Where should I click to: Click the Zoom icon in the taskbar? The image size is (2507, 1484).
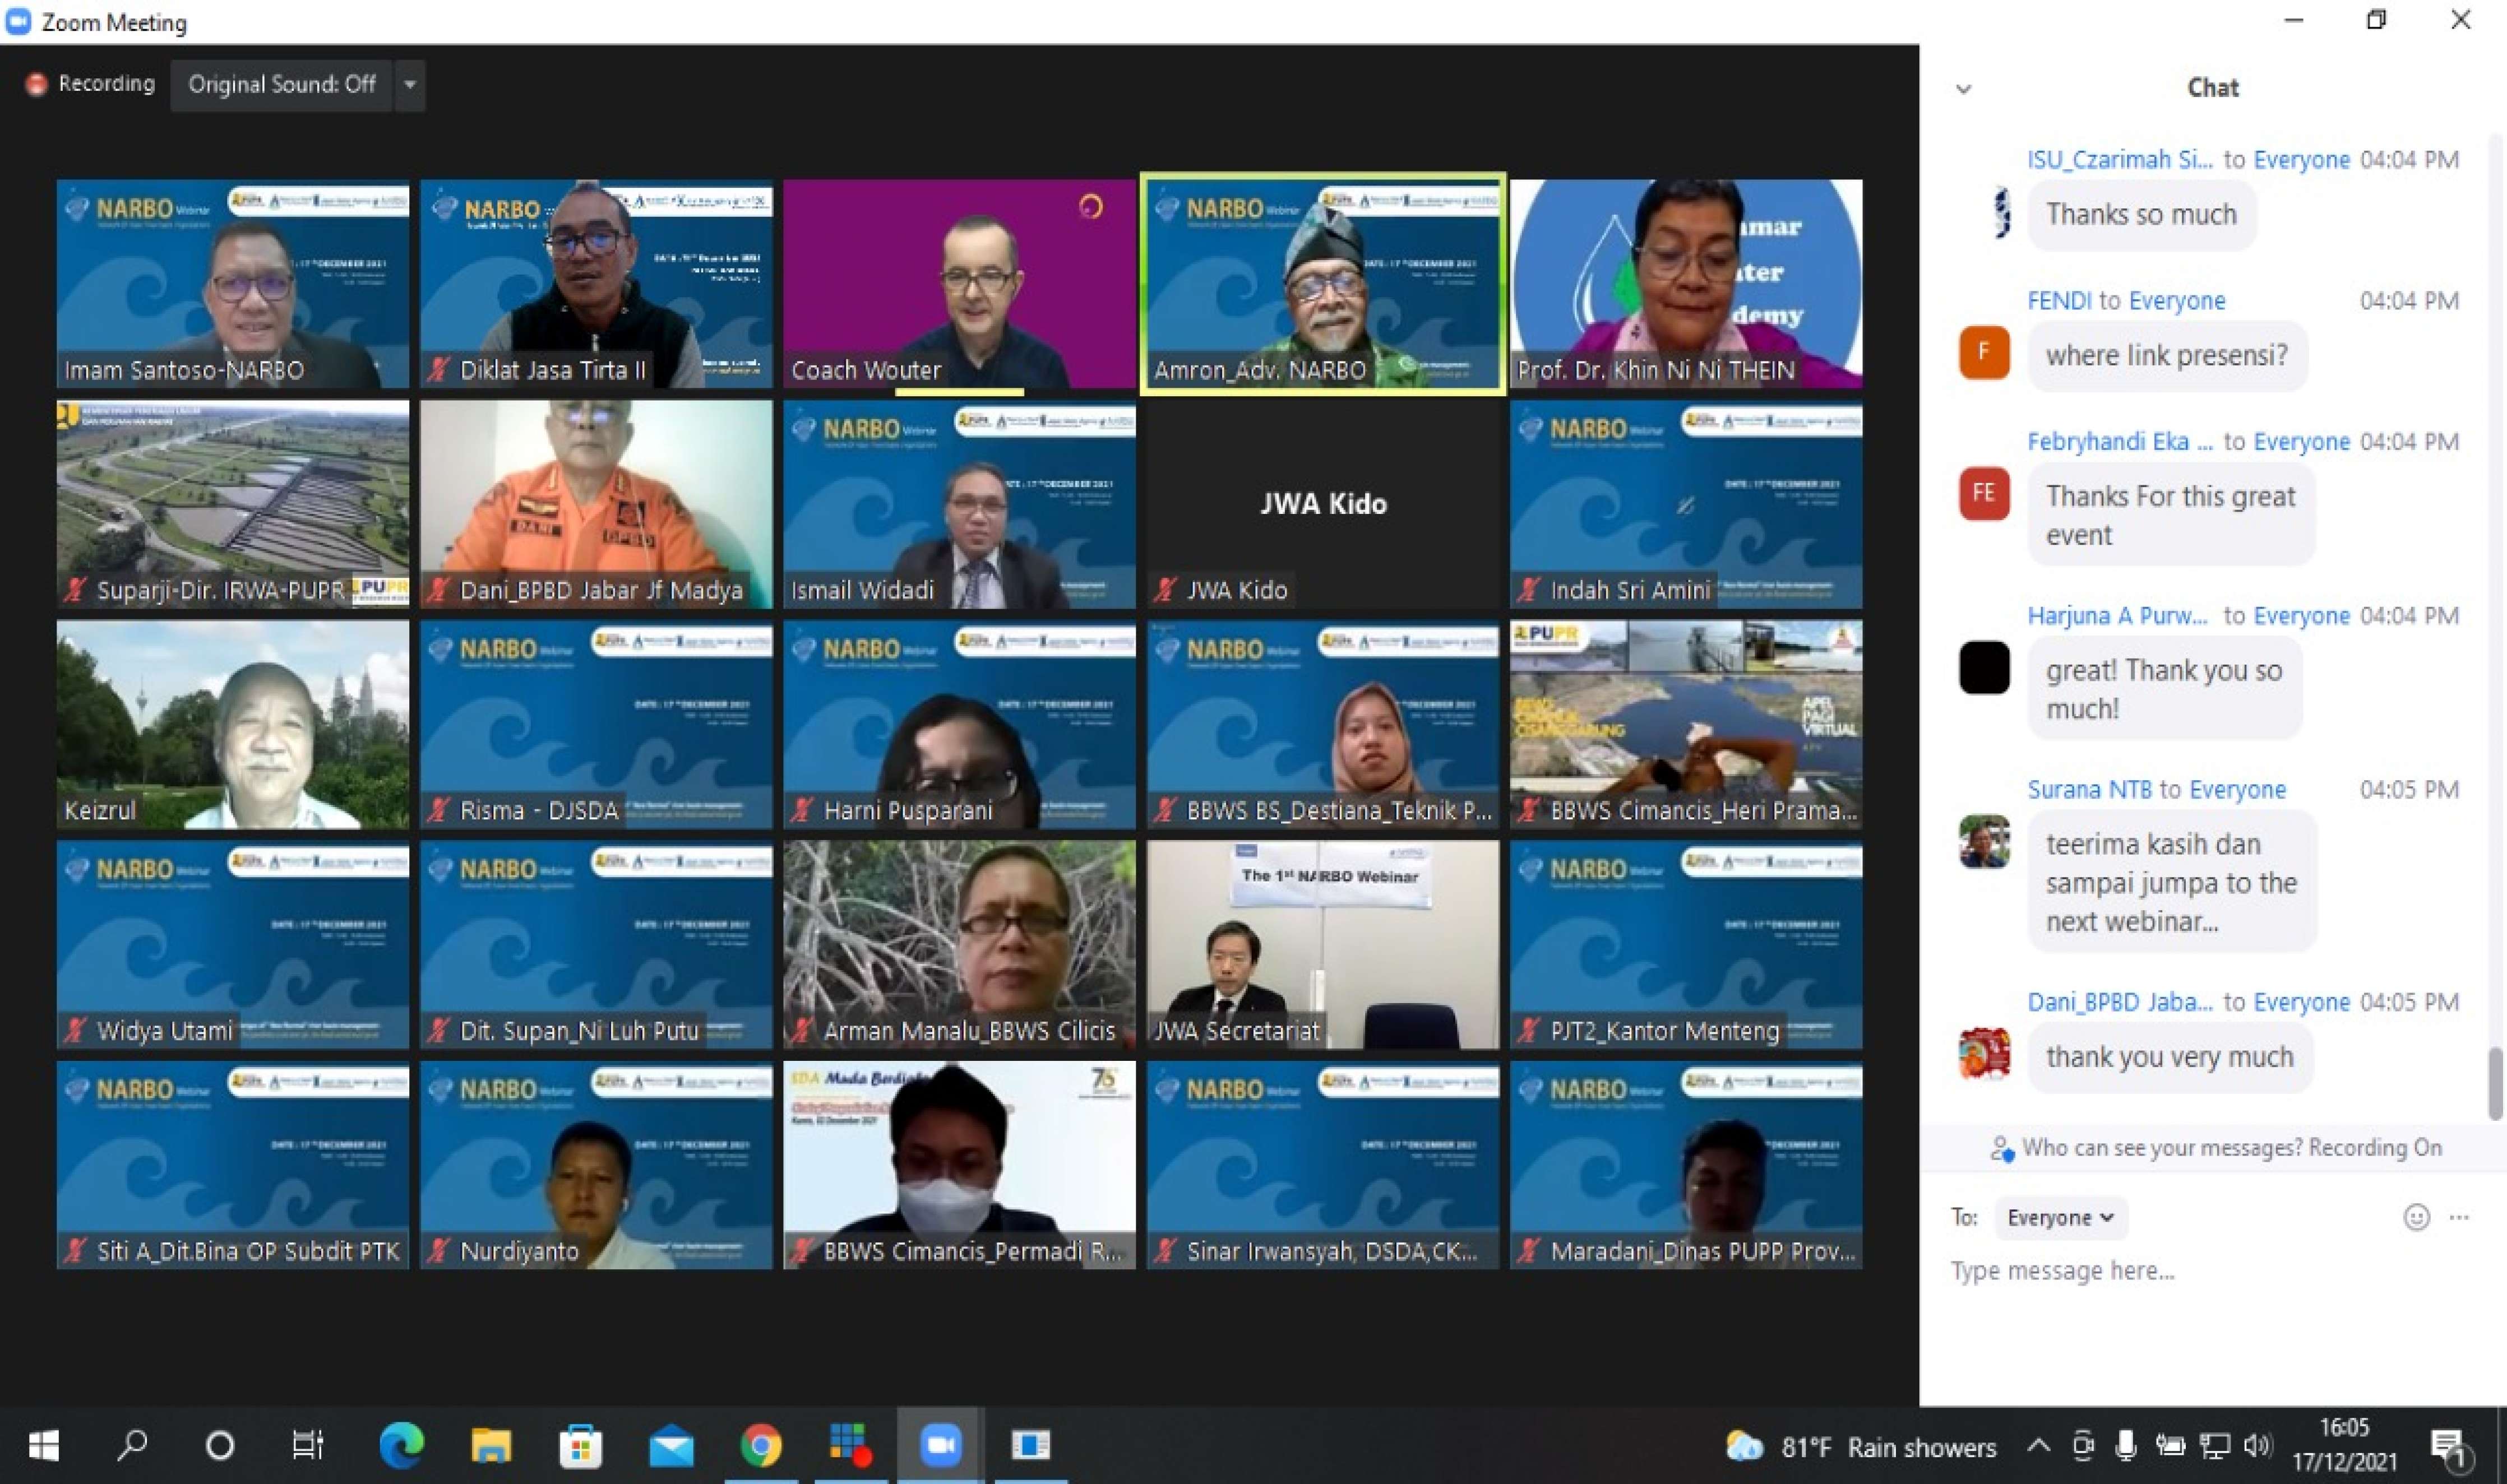click(940, 1445)
